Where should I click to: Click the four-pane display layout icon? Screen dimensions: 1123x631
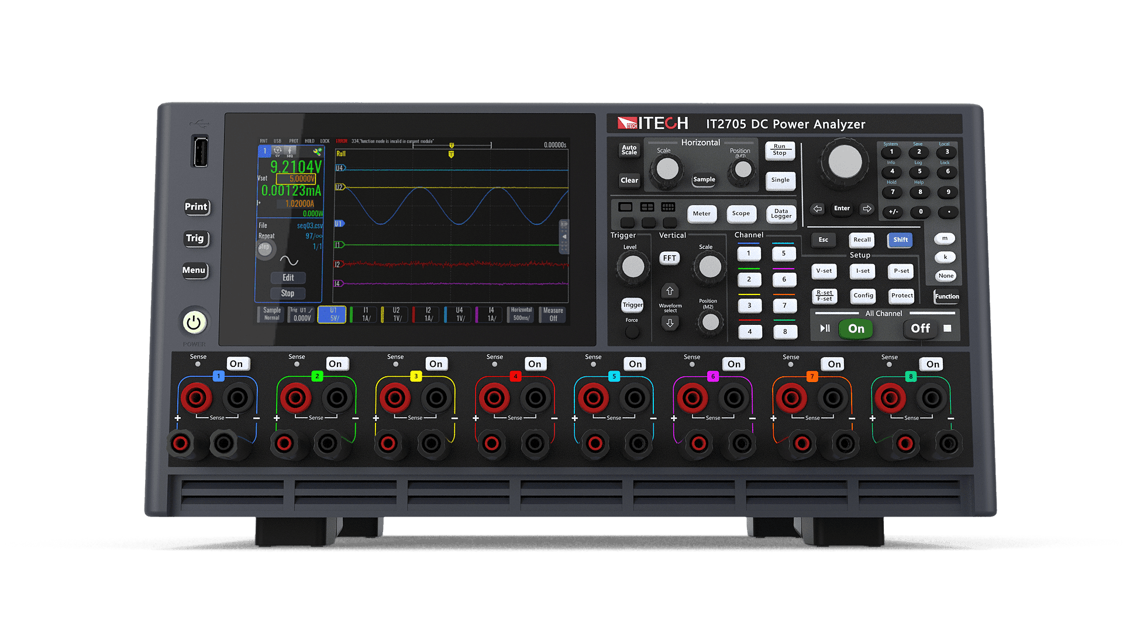point(647,207)
